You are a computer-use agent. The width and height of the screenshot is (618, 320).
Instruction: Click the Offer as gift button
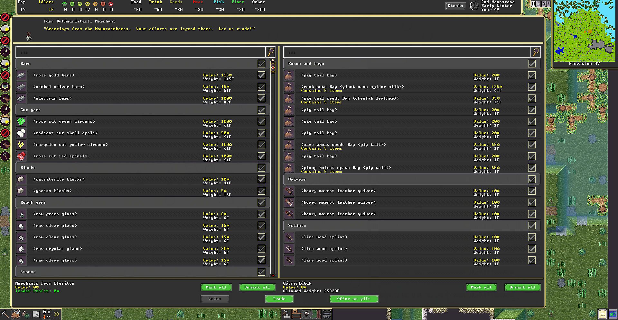353,299
